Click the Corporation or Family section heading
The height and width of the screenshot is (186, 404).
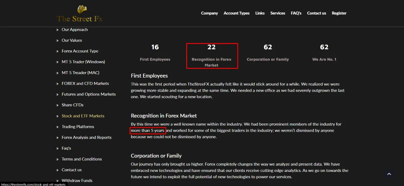point(156,155)
